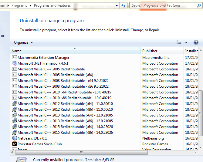203x162 pixels.
Task: Click the NetBeans.org publisher cell
Action: click(x=153, y=138)
